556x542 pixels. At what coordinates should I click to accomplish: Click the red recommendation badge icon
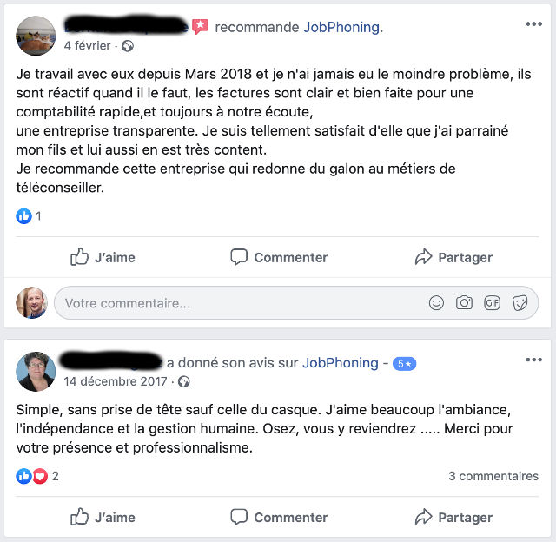pos(201,27)
